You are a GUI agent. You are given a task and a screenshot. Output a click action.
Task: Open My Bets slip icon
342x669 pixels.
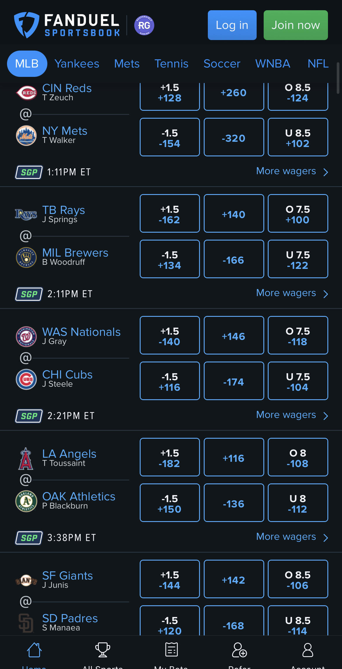(x=171, y=649)
